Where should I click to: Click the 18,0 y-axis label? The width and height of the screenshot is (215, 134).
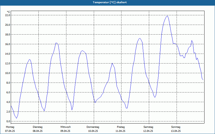click(8, 35)
